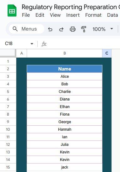Select column C header

click(x=107, y=53)
